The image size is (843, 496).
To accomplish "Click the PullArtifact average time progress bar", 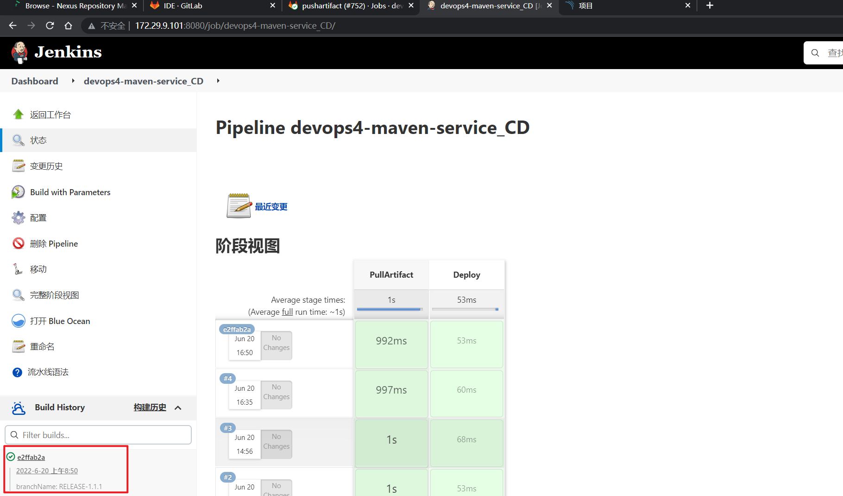I will pyautogui.click(x=390, y=309).
